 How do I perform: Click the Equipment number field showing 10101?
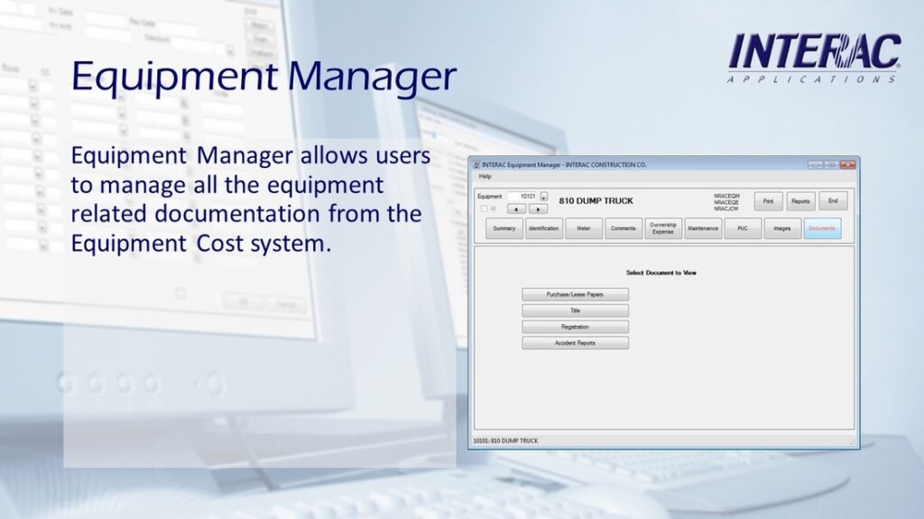(x=523, y=197)
